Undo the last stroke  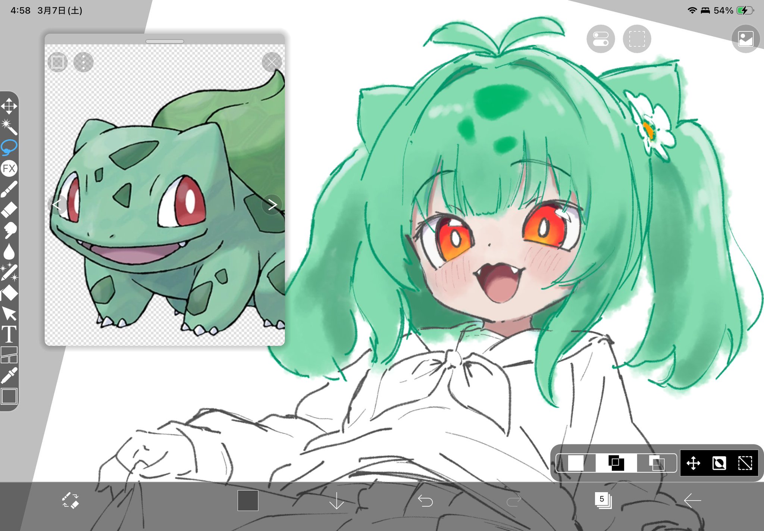click(425, 500)
